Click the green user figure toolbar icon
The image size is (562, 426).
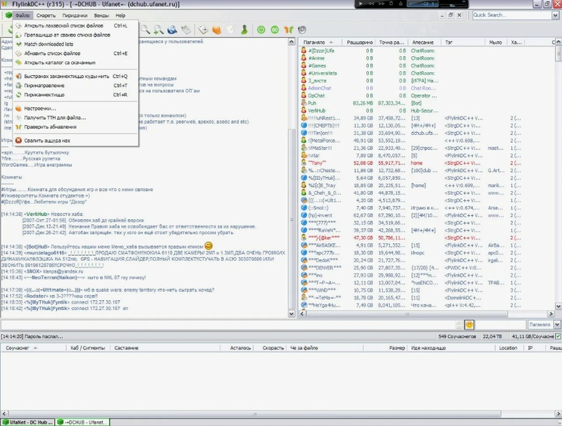243,30
